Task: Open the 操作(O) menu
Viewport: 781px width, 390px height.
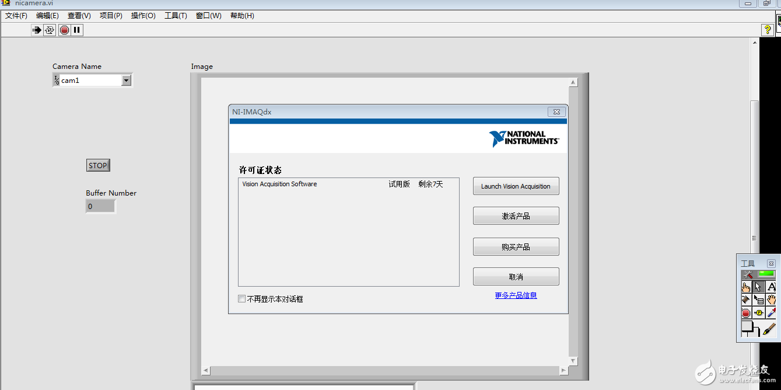Action: coord(143,16)
